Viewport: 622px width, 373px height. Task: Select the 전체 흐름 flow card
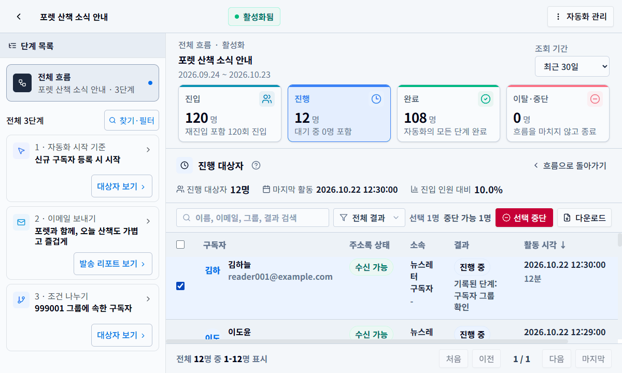[82, 83]
